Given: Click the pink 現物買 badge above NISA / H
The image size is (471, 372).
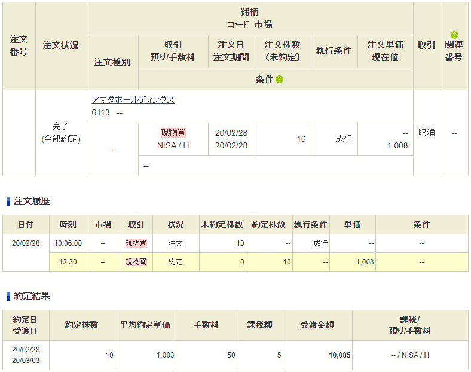Looking at the screenshot, I should 173,133.
